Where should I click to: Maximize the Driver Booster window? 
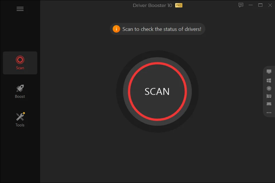pyautogui.click(x=260, y=5)
